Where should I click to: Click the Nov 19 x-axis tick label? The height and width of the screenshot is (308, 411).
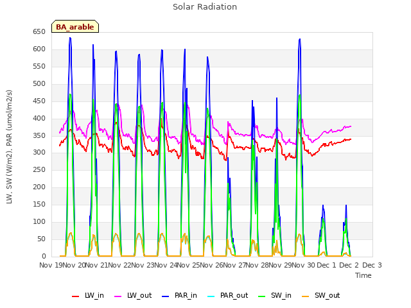coord(51,265)
